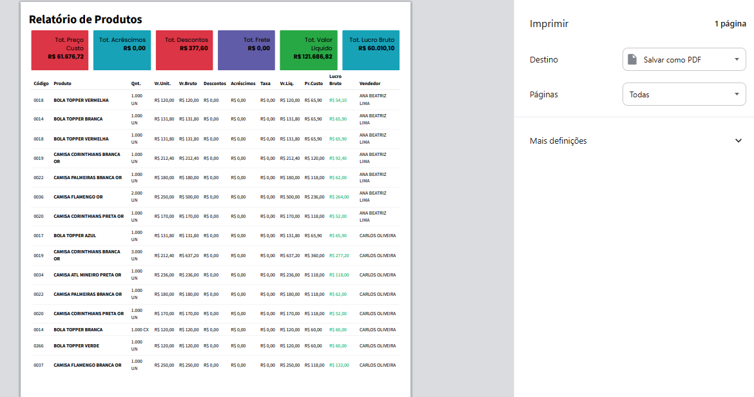Click the purple Tot. Frete card
Screen dimensions: 754x397
pos(246,50)
